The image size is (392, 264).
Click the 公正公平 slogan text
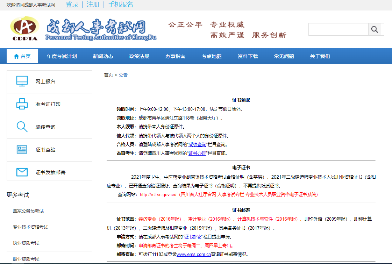click(185, 25)
